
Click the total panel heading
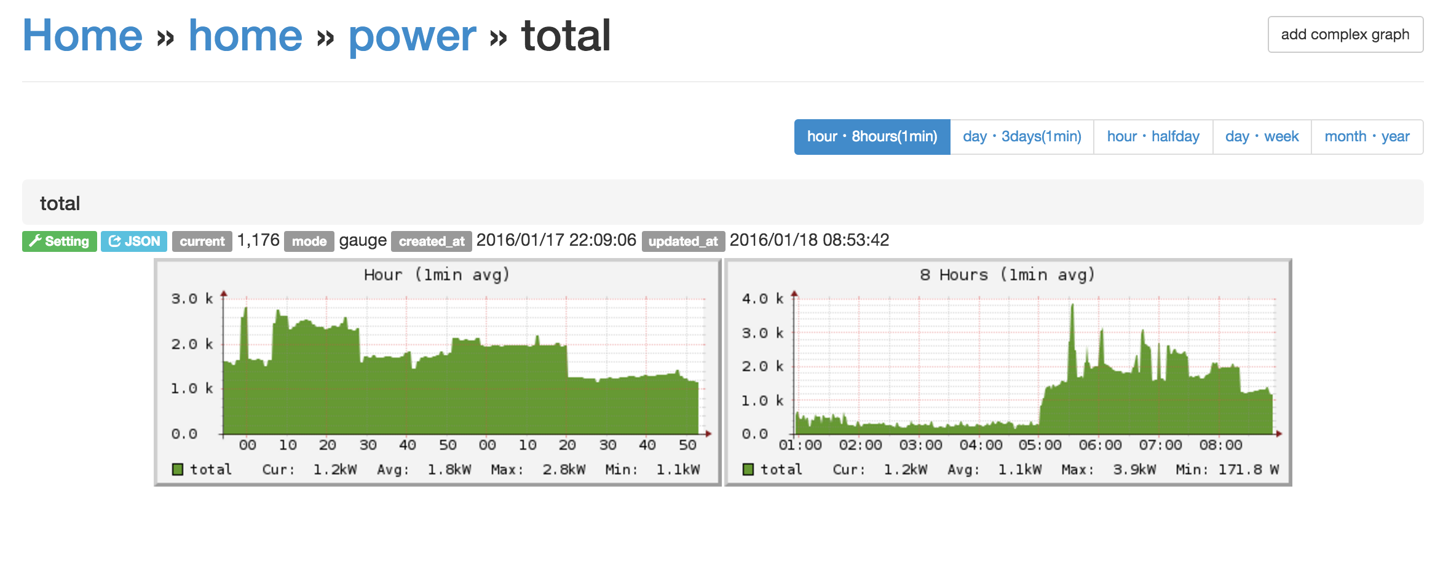click(60, 203)
